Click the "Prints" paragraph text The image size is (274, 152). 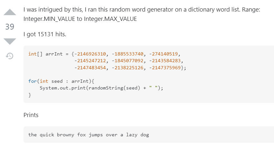(31, 115)
